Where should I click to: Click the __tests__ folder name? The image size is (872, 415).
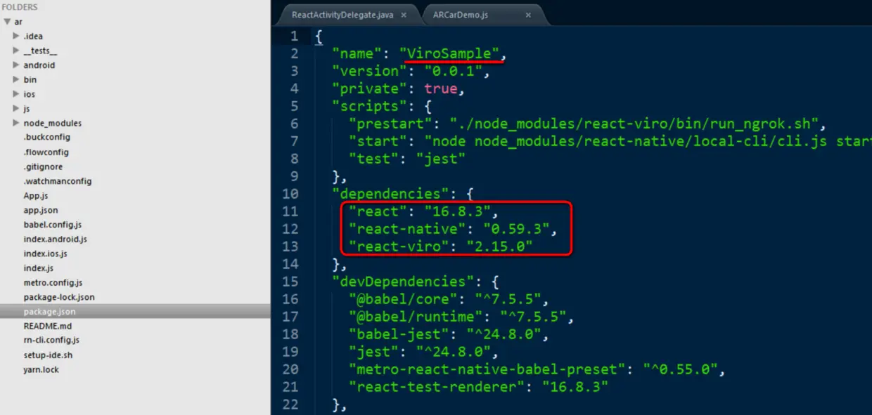point(40,51)
